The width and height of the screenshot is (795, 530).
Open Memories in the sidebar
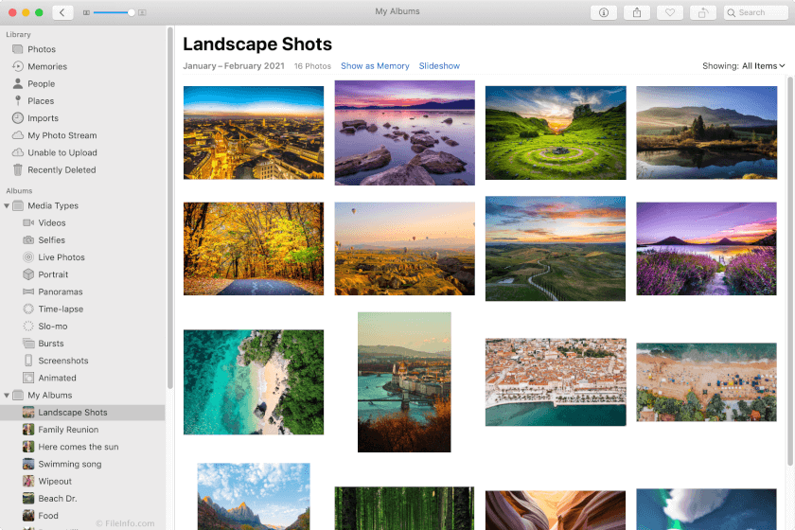coord(82,66)
